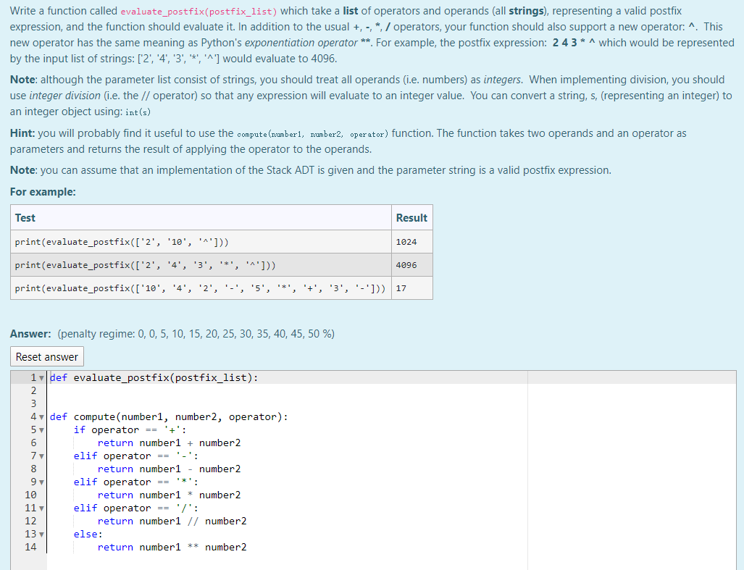The width and height of the screenshot is (744, 570).
Task: Fold the '-' operator elif branch
Action: (x=42, y=456)
